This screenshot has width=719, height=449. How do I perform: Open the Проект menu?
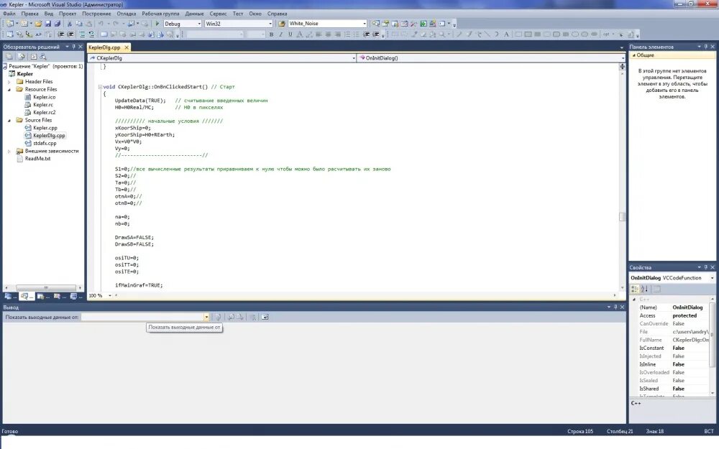click(x=68, y=14)
